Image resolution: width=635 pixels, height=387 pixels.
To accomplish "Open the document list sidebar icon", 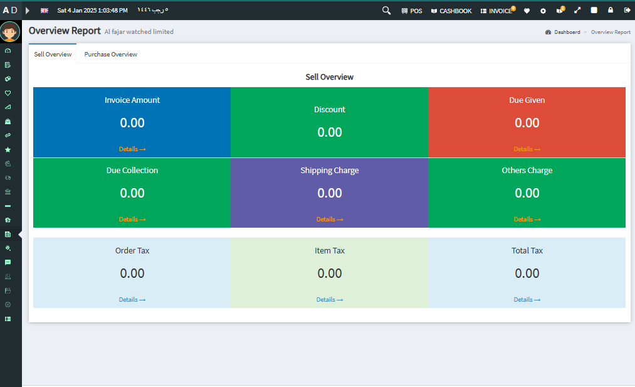I will 8,65.
